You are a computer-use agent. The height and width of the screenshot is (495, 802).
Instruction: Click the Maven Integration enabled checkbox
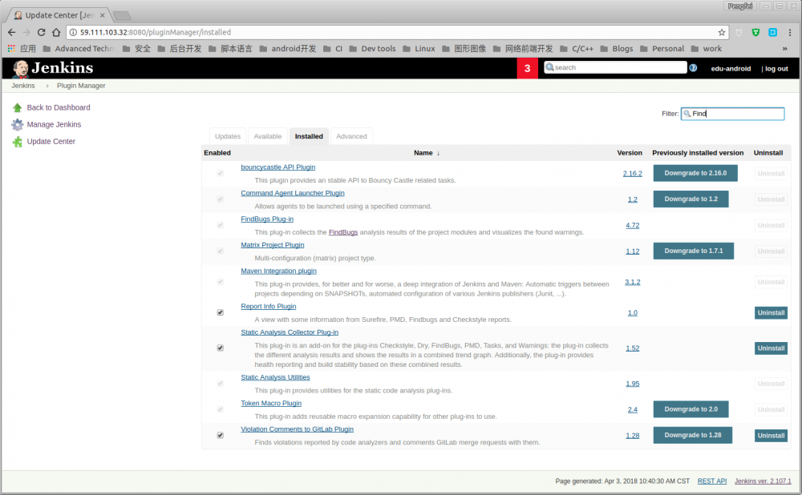[x=221, y=282]
